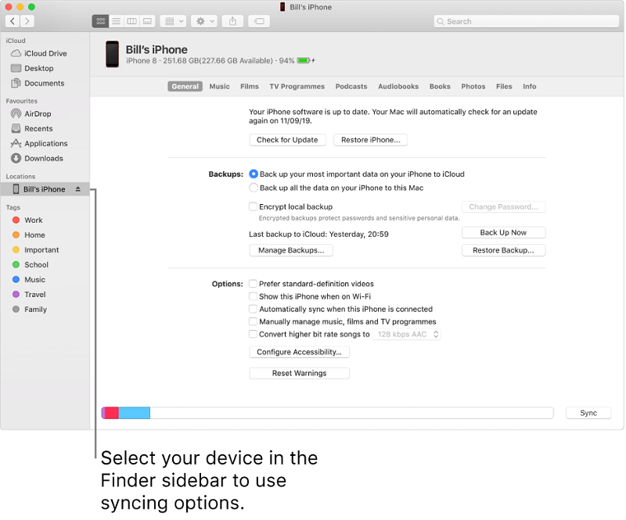Click in the Search field
This screenshot has width=626, height=520.
[526, 22]
